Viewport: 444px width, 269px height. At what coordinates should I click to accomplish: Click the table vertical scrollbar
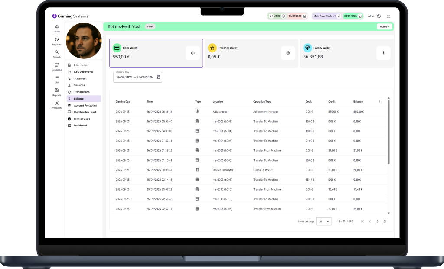pos(388,132)
